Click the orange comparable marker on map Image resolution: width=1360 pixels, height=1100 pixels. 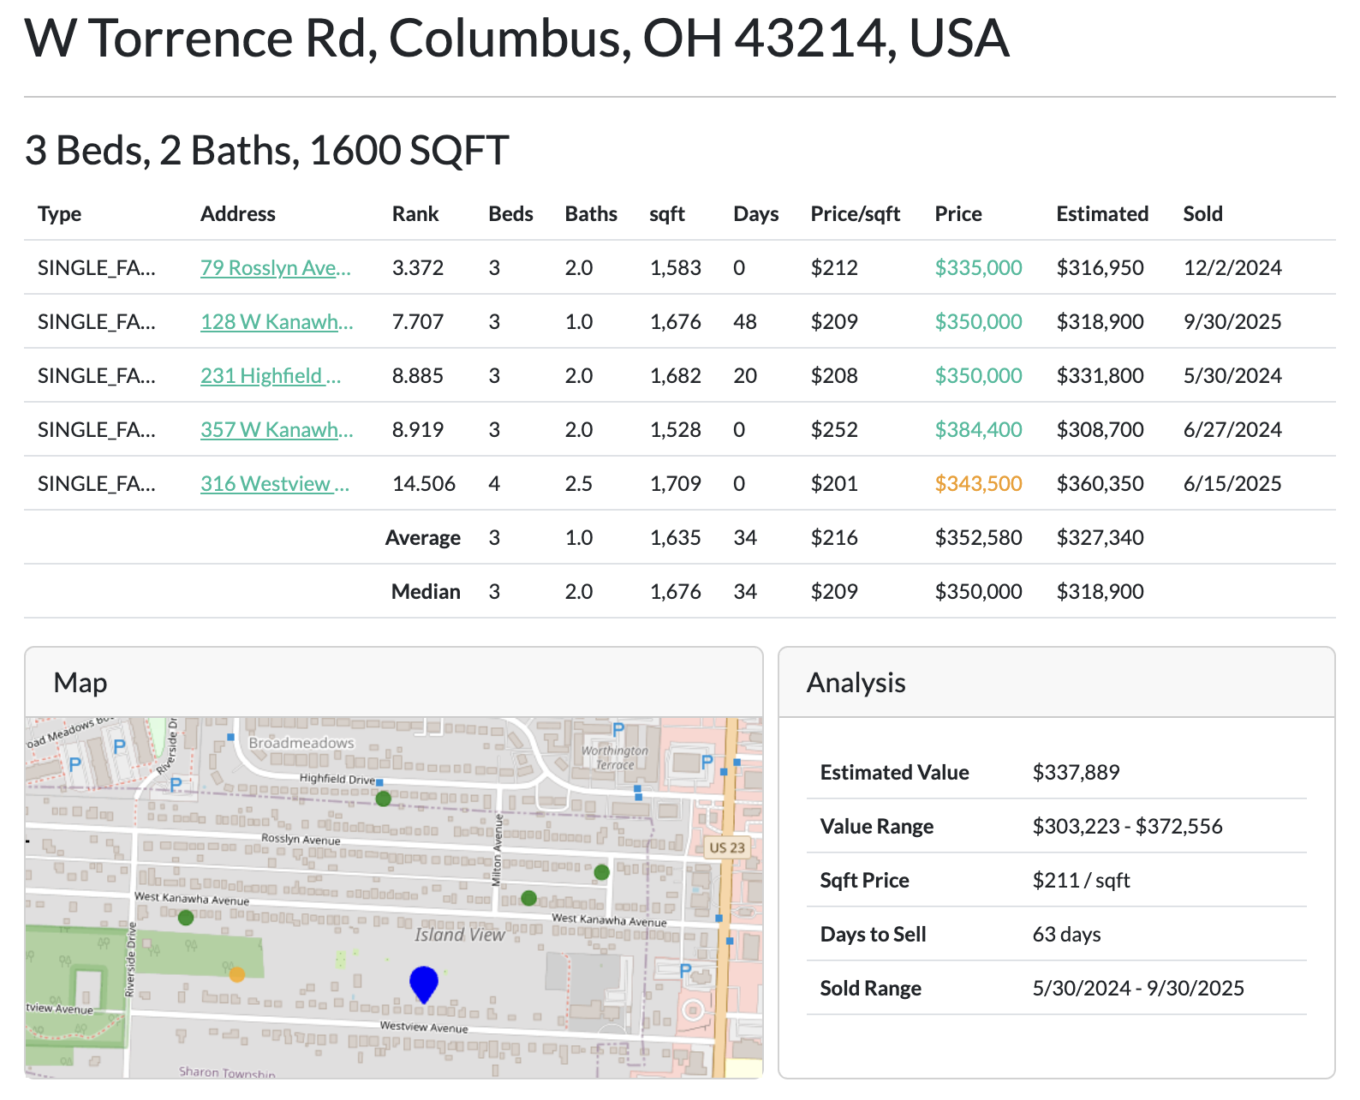point(237,974)
